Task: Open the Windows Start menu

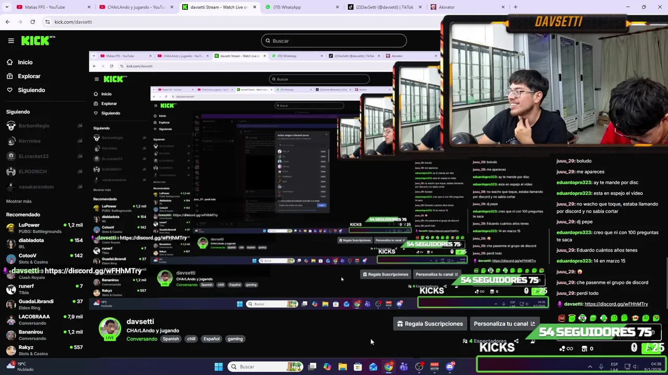Action: tap(218, 367)
